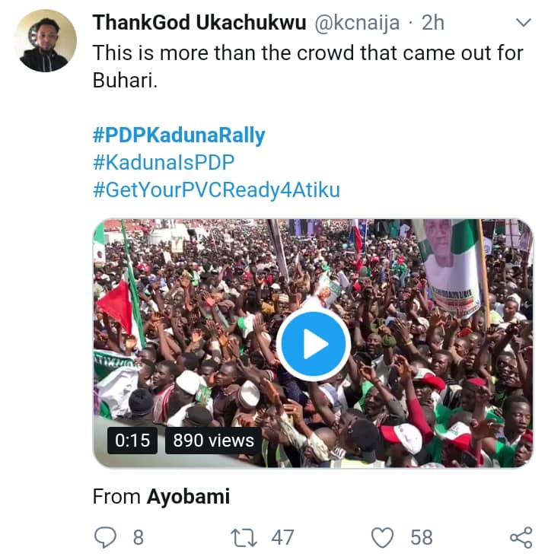This screenshot has width=548, height=560.
Task: Click the 58 likes count
Action: [421, 537]
